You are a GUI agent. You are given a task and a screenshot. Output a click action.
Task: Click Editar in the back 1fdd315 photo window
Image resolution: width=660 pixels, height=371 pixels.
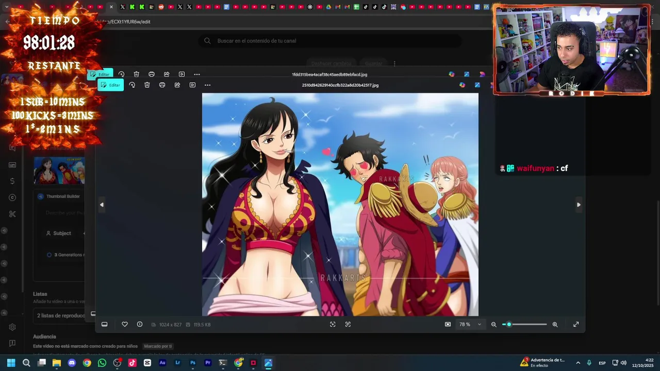[100, 74]
